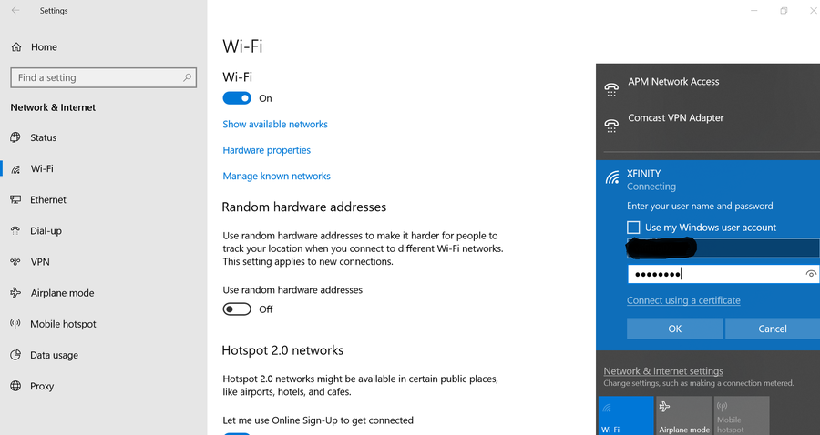Turn off the Wi-Fi toggle switch

[x=237, y=98]
